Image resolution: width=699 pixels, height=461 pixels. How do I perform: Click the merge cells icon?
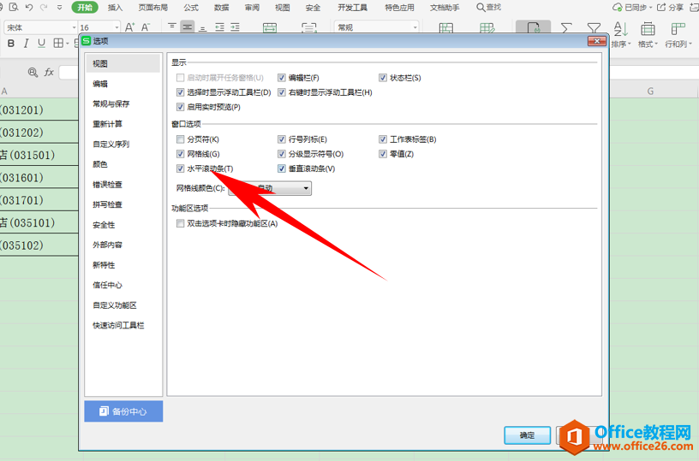tap(270, 27)
